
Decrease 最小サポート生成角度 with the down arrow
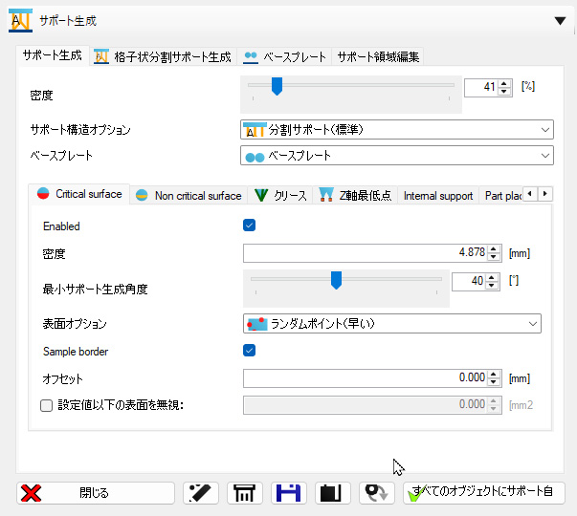pyautogui.click(x=492, y=286)
